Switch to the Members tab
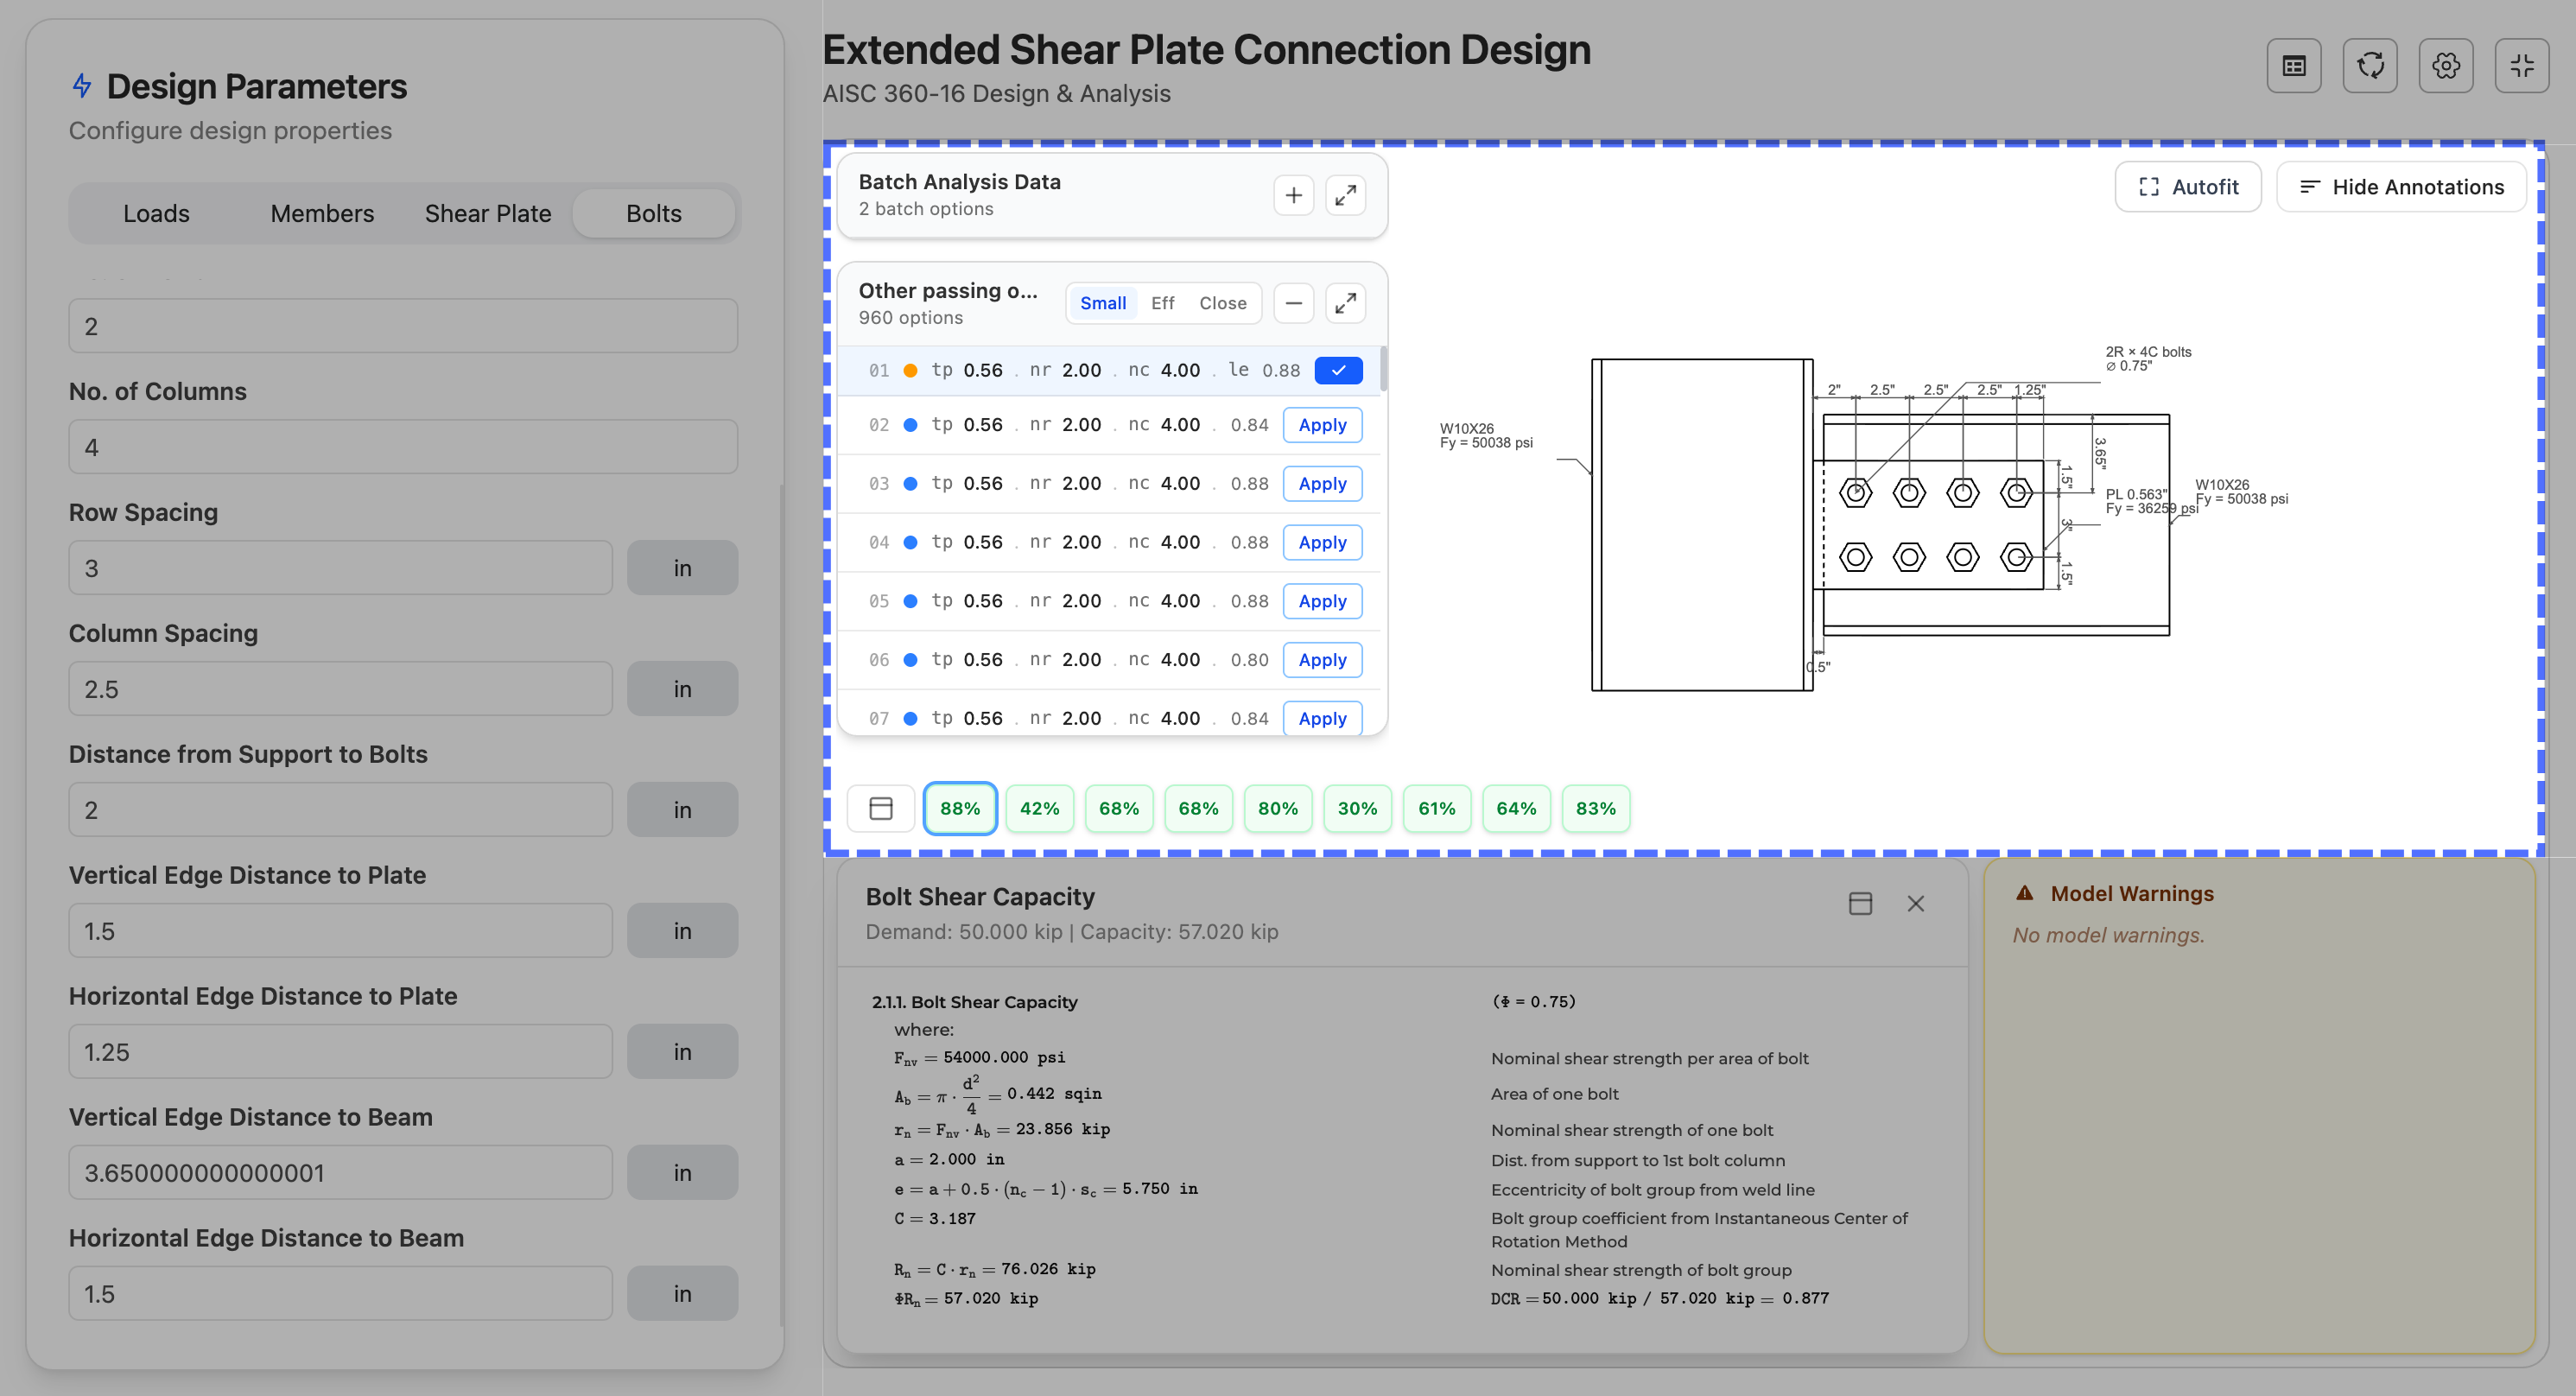The height and width of the screenshot is (1396, 2576). point(322,213)
